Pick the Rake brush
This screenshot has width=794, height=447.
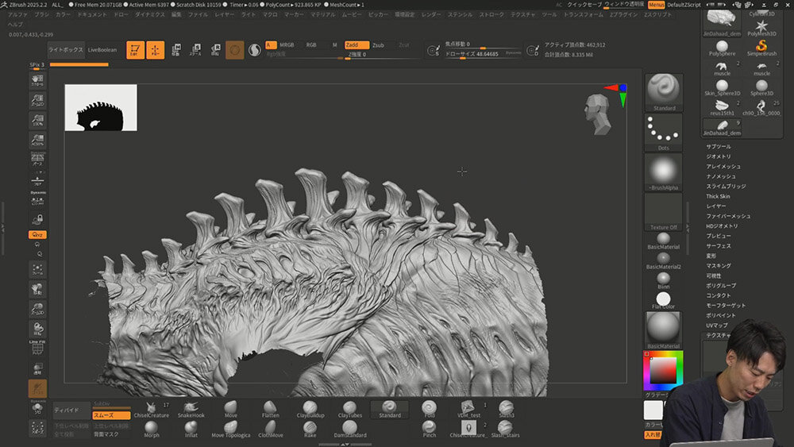[x=310, y=430]
